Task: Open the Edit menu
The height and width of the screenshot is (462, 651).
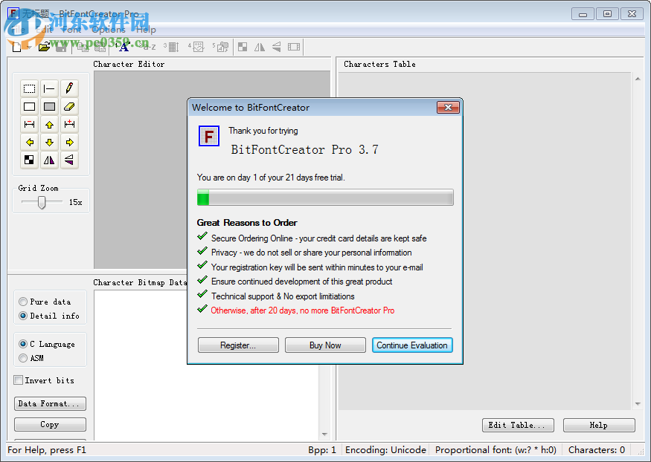Action: click(x=44, y=30)
